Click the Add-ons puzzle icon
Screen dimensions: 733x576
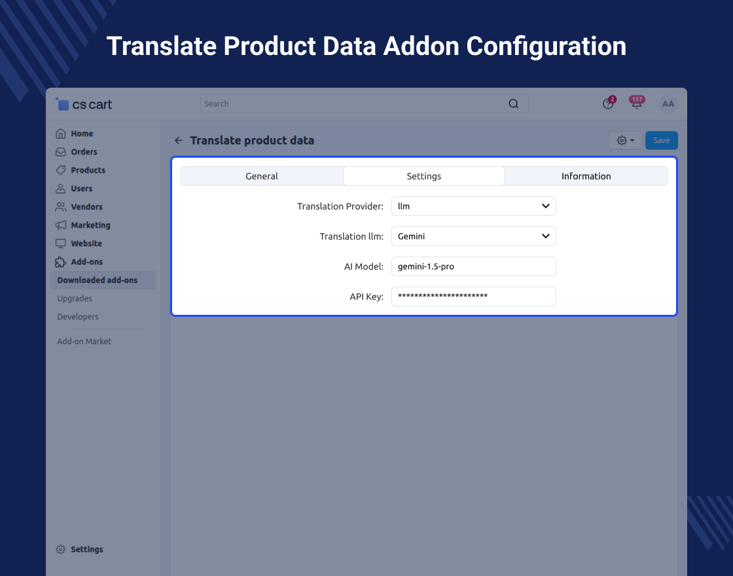tap(61, 262)
